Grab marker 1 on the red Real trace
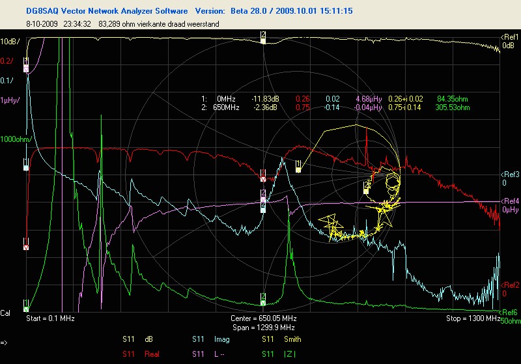521x364 pixels. (x=26, y=244)
